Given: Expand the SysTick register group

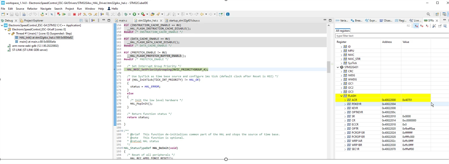Looking at the screenshot, I should point(341,63).
